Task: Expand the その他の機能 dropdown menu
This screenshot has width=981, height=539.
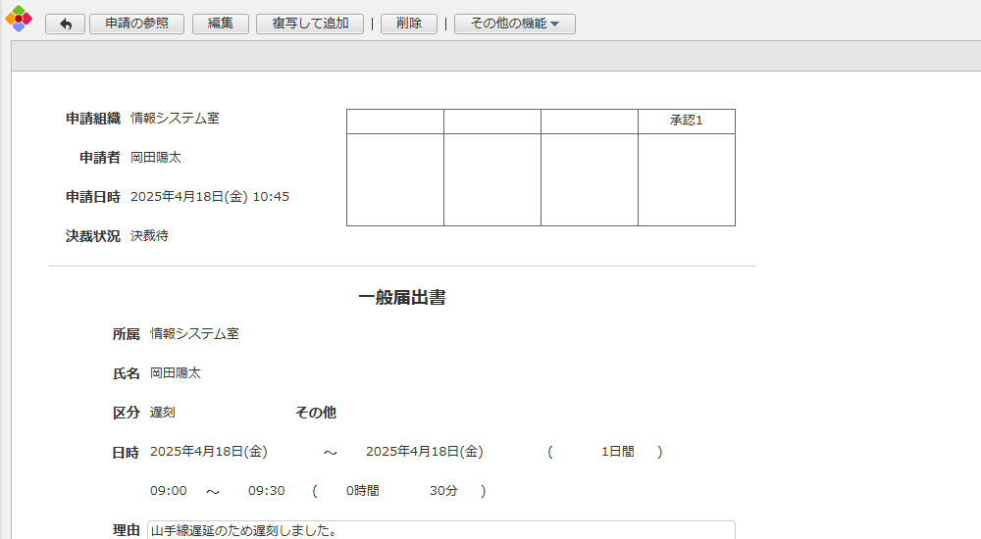Action: click(x=514, y=24)
